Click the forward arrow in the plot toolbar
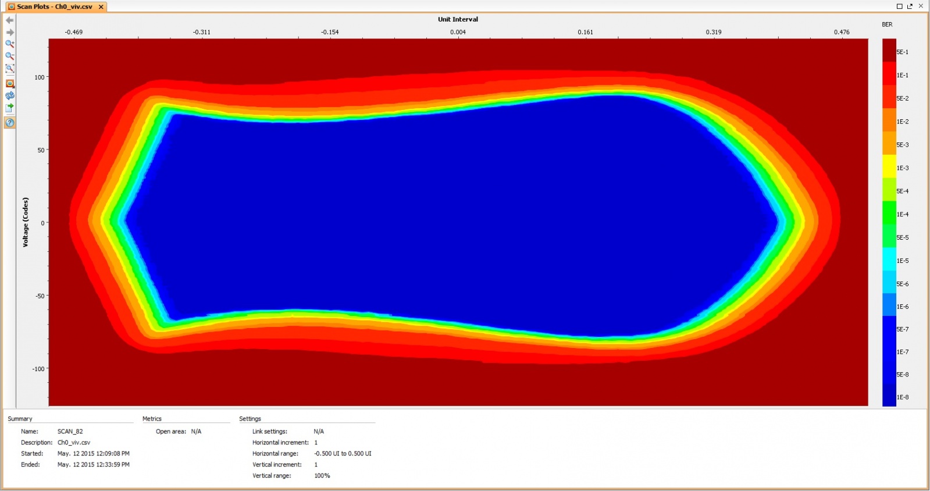This screenshot has height=491, width=930. click(10, 33)
